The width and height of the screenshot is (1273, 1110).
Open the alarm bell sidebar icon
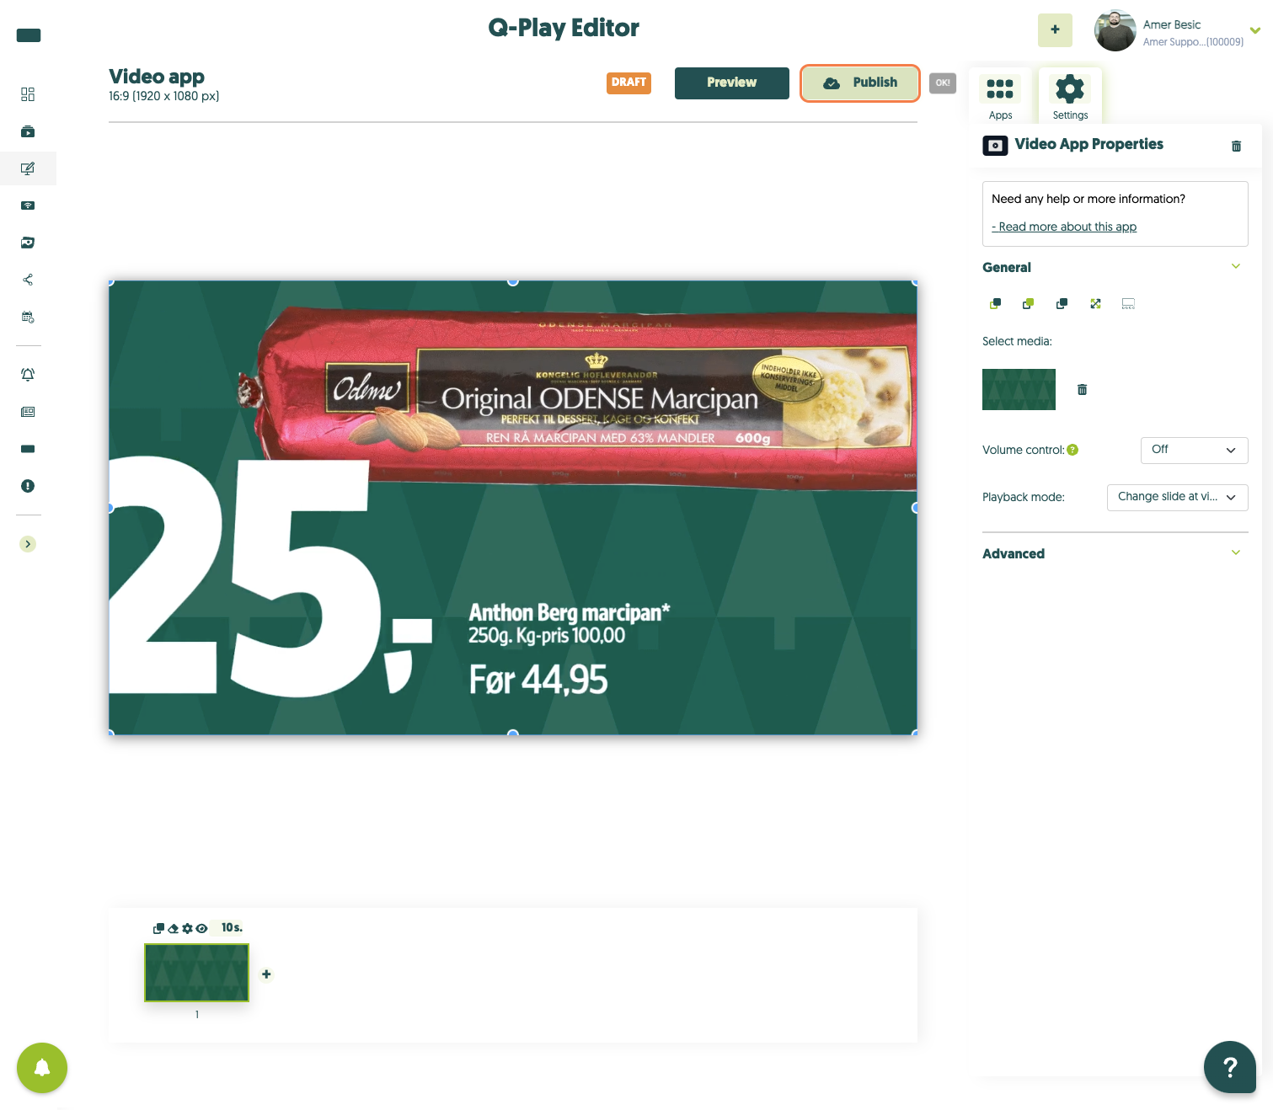point(28,375)
